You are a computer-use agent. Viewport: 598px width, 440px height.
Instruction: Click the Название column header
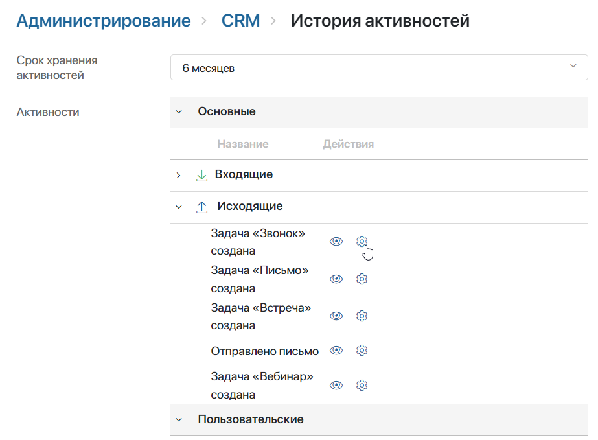pos(243,144)
